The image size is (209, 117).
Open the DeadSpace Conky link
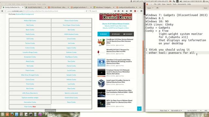(x=71, y=57)
